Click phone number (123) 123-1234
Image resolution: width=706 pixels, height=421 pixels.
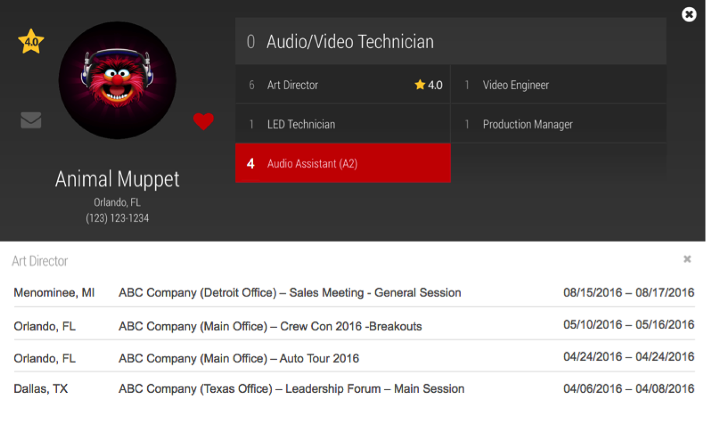(x=117, y=218)
